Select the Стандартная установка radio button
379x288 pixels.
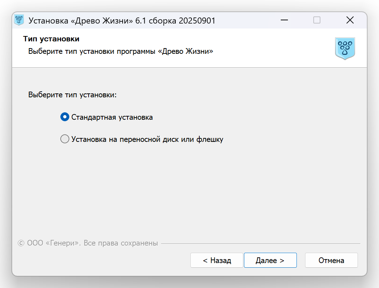point(65,117)
